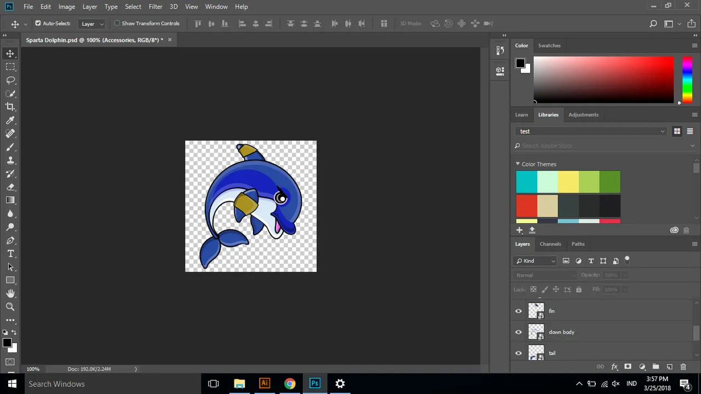Open the Auto-Select Layer dropdown
This screenshot has height=394, width=701.
[93, 24]
